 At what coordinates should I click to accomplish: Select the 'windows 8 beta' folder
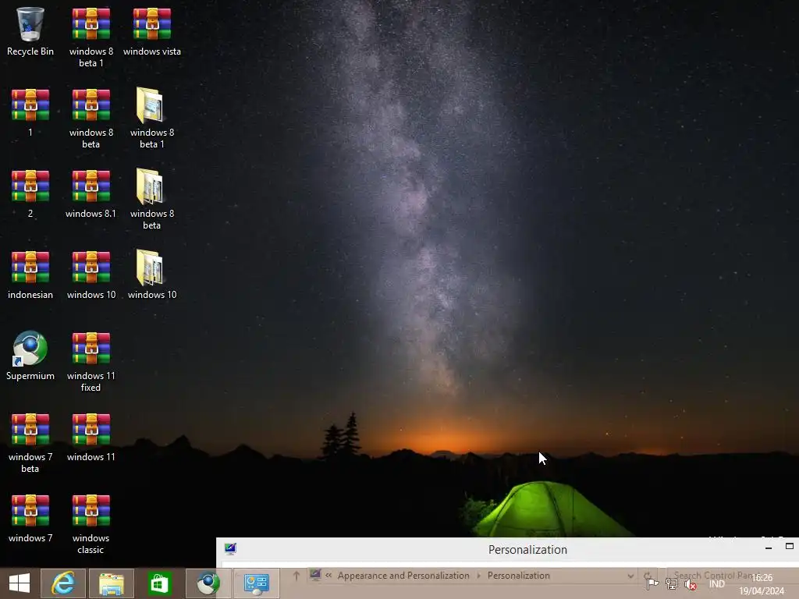click(x=152, y=199)
